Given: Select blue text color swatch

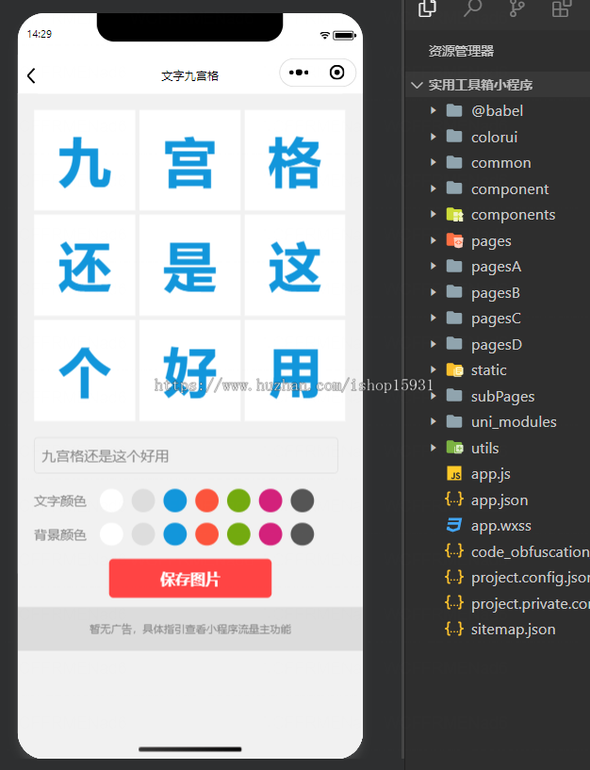Looking at the screenshot, I should point(175,500).
